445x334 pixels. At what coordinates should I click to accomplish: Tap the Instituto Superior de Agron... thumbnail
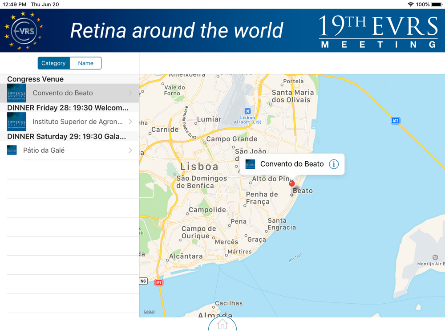tap(16, 122)
